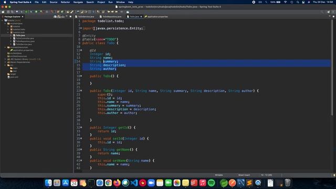Open the Trash from the Dock
This screenshot has width=336, height=189.
coord(288,183)
